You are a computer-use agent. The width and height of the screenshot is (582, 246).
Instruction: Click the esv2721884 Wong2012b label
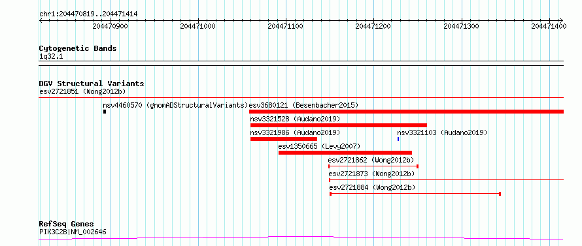372,187
